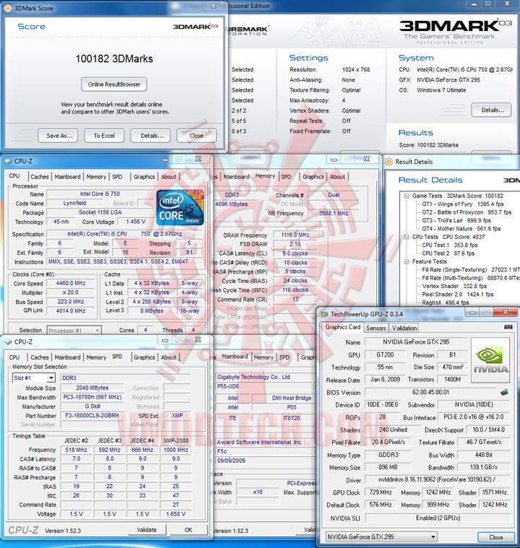Screen dimensions: 520x548
Task: Open Mainboard tab in top CPU-Z window
Action: (67, 176)
